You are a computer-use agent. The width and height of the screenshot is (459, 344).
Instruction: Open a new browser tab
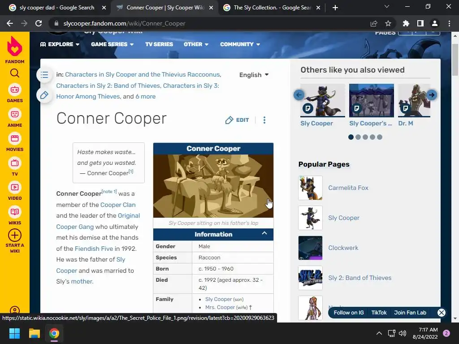(x=335, y=8)
